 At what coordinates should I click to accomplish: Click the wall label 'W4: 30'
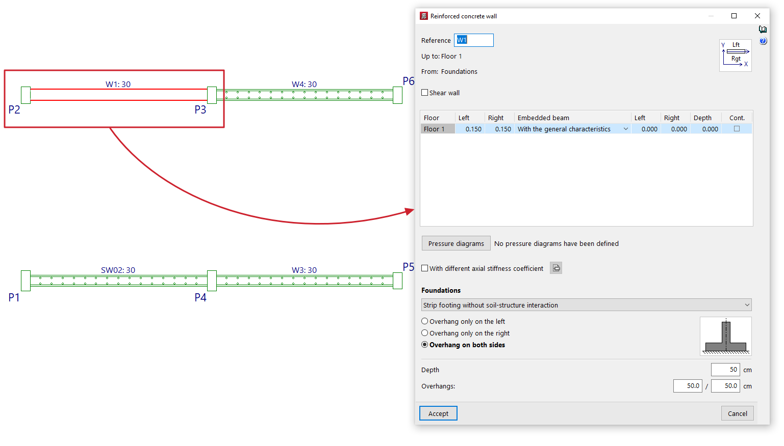pyautogui.click(x=304, y=84)
